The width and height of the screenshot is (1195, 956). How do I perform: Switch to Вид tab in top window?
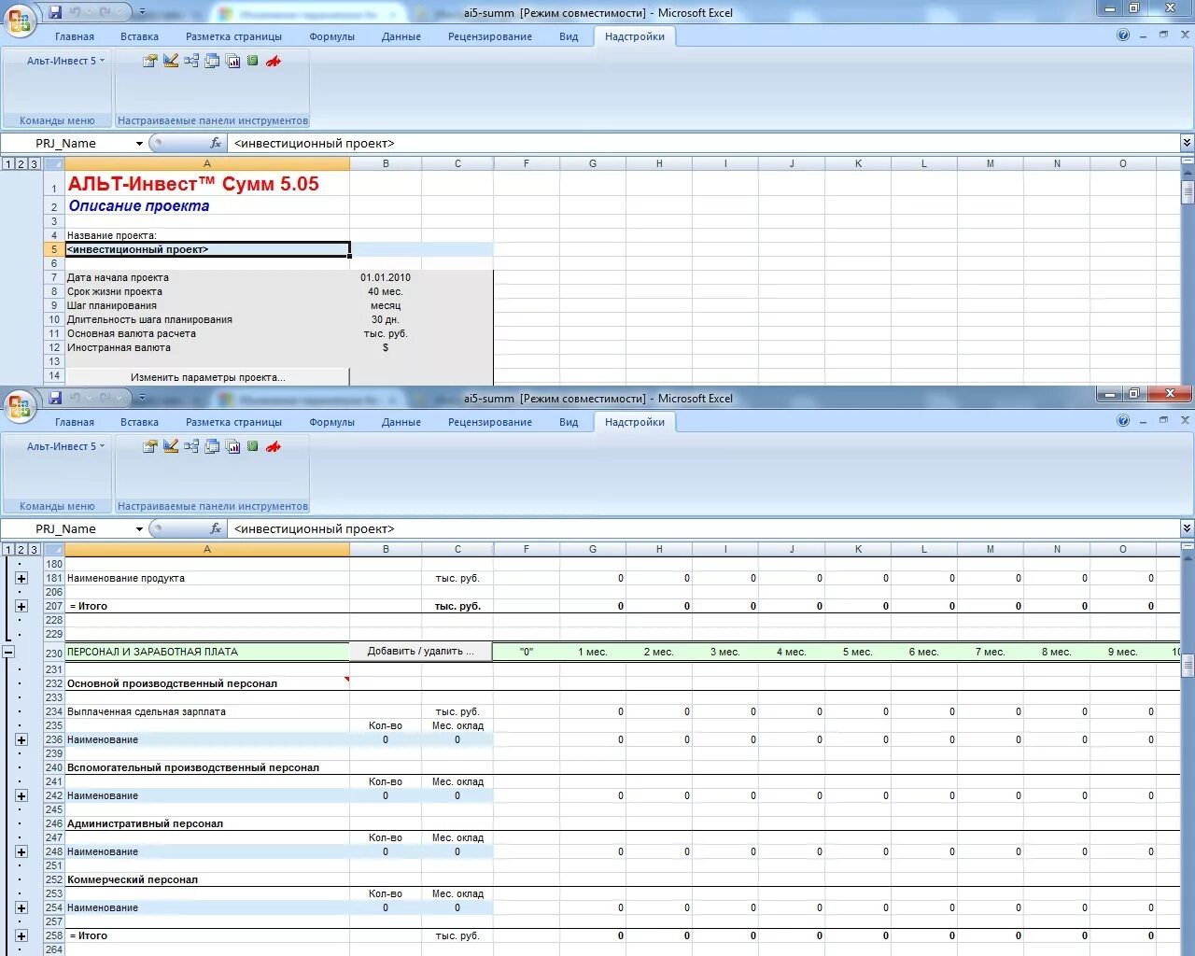coord(569,36)
